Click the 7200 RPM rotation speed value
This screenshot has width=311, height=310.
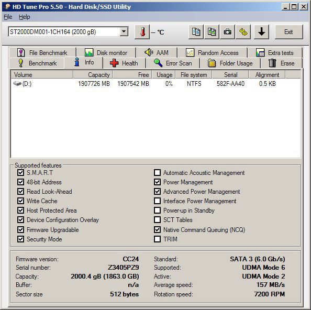tap(269, 294)
